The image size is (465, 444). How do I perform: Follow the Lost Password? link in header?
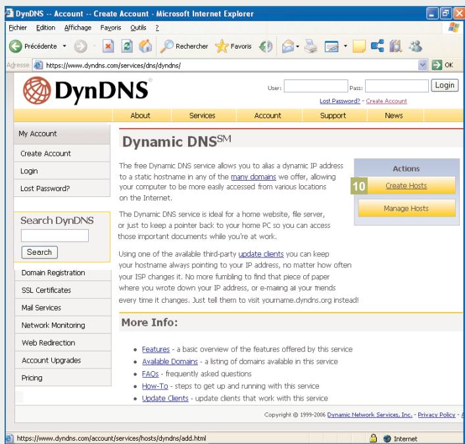340,101
